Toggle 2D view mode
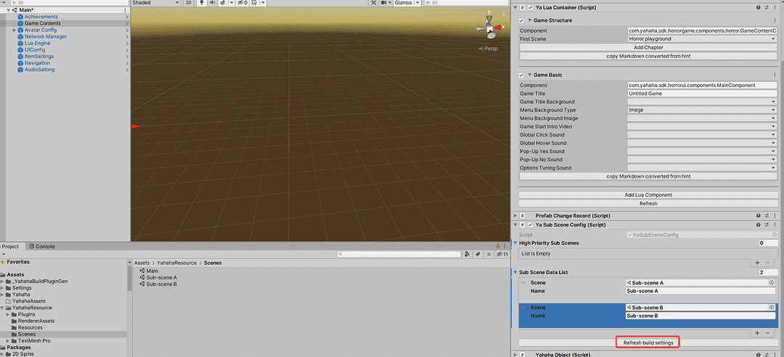This screenshot has height=357, width=784. coord(189,3)
